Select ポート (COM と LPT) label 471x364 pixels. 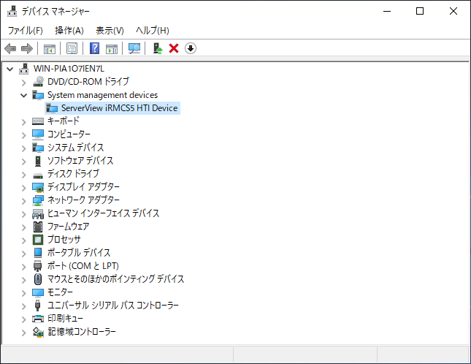coord(83,266)
